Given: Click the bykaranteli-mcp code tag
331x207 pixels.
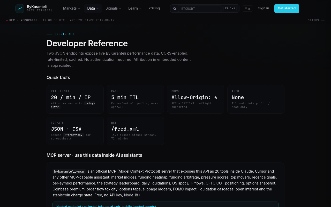Looking at the screenshot, I should click(69, 171).
